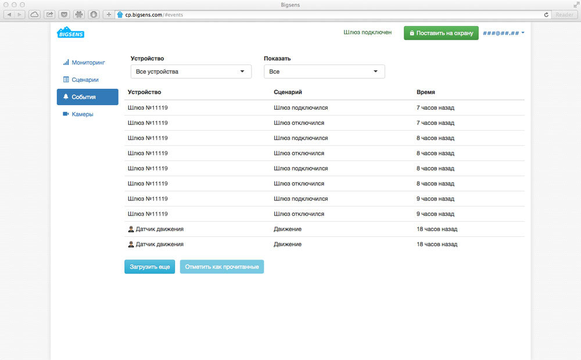This screenshot has width=581, height=360.
Task: Click Устройство column header
Action: tap(145, 92)
